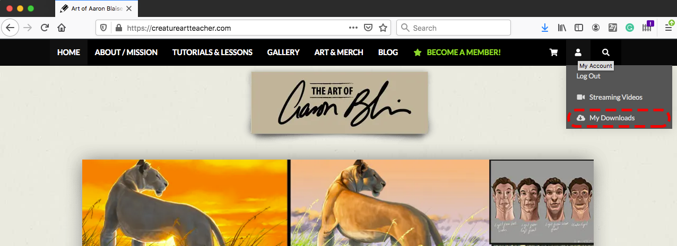Open the site search magnifier icon
This screenshot has height=246, width=677.
point(606,52)
